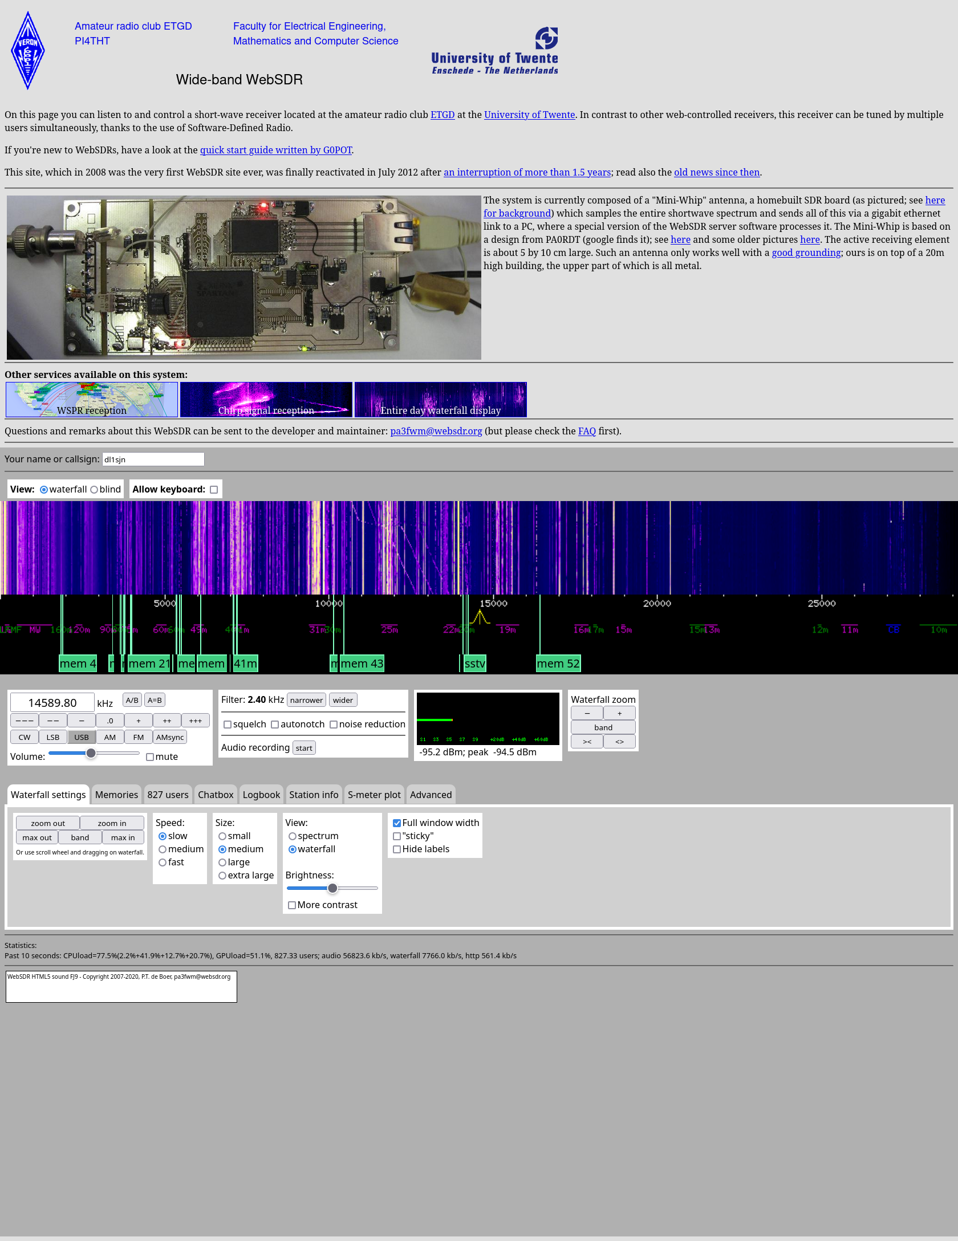Toggle the mute checkbox
958x1241 pixels.
(150, 757)
